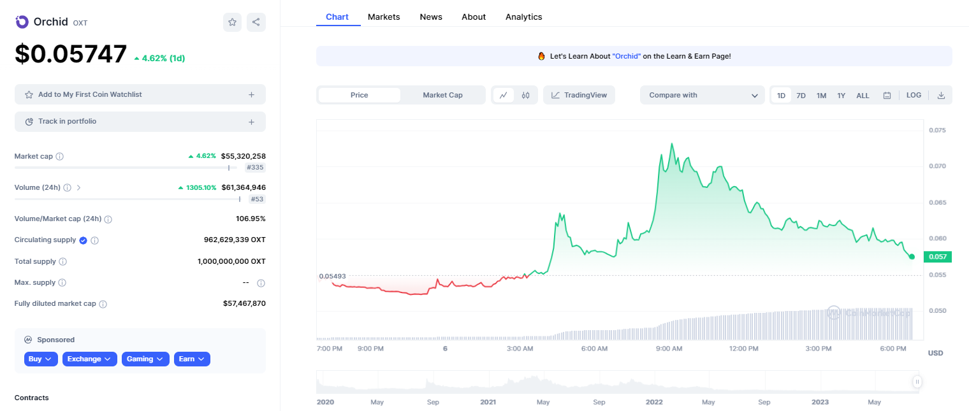The height and width of the screenshot is (411, 969).
Task: Download the chart data
Action: (x=941, y=96)
